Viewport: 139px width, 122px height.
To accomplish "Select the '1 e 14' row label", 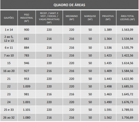I will coord(9,30).
